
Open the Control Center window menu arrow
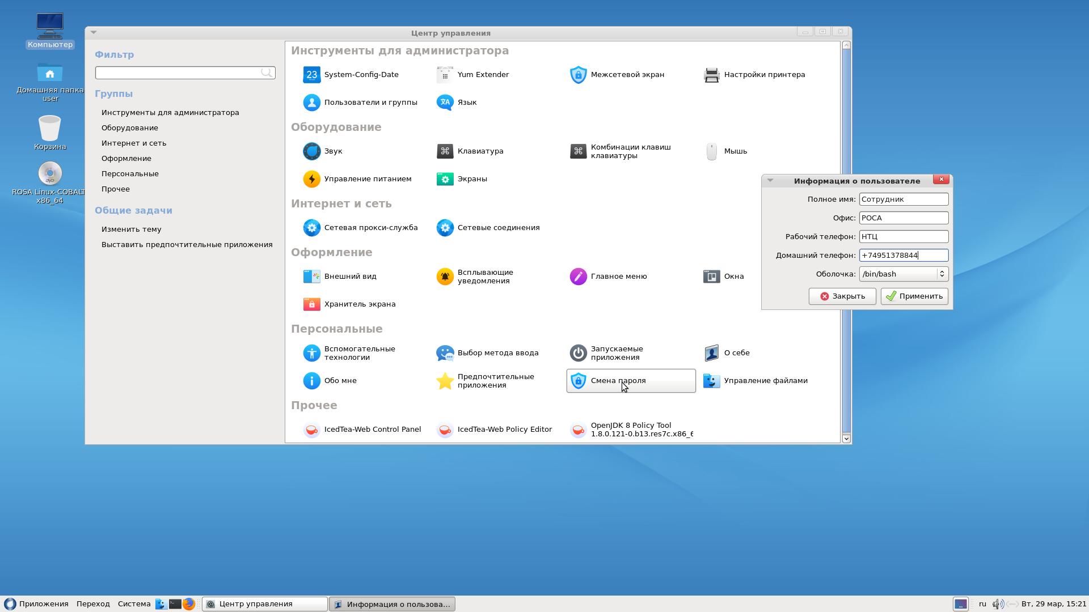click(x=94, y=32)
